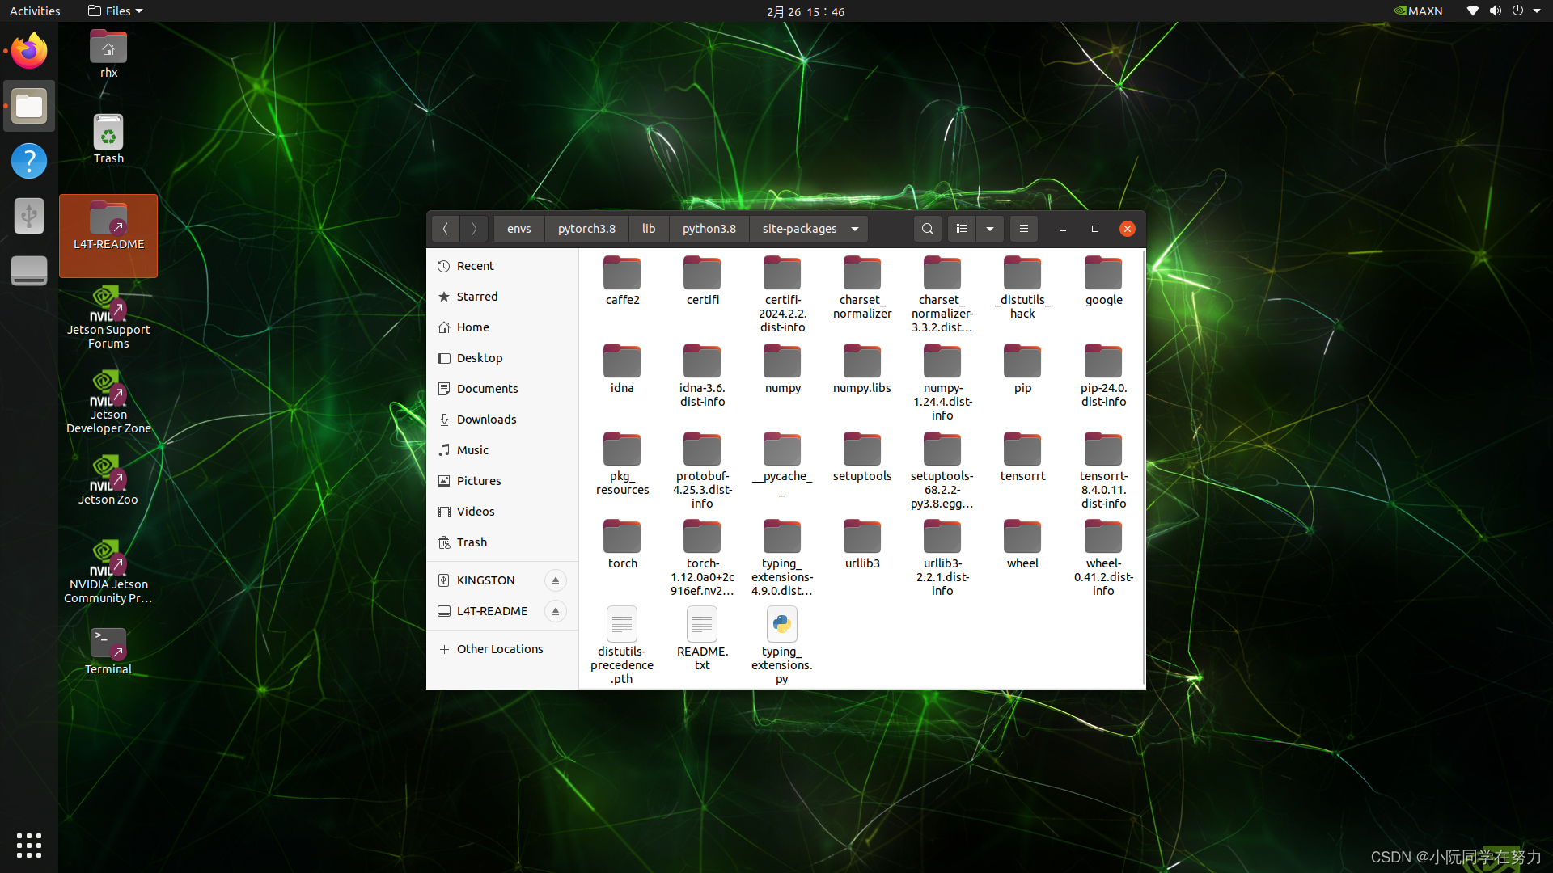Open Recent in the sidebar
This screenshot has height=873, width=1553.
pyautogui.click(x=502, y=266)
